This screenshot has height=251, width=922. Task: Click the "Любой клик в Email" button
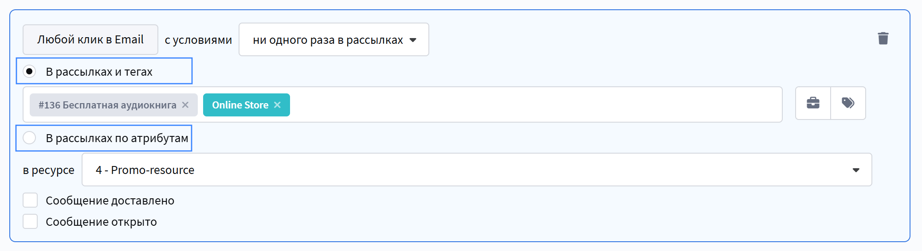(x=90, y=40)
